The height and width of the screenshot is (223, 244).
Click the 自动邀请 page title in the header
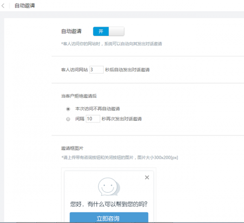click(x=24, y=6)
